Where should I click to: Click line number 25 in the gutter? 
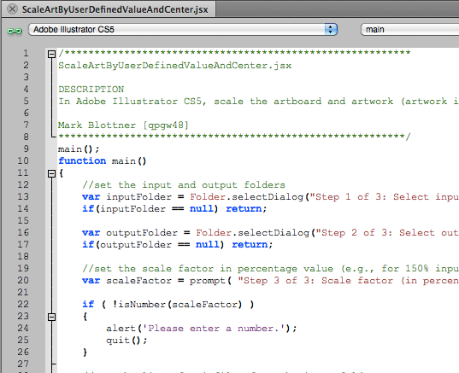[x=23, y=340]
